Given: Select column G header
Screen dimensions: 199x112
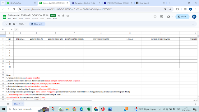Looking at the screenshot, I should [x=101, y=33].
